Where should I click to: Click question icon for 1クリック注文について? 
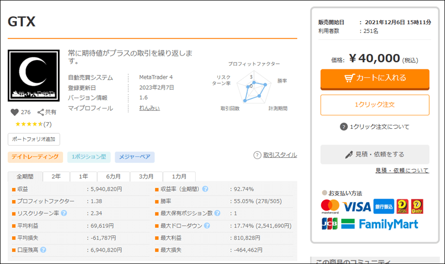click(x=344, y=127)
